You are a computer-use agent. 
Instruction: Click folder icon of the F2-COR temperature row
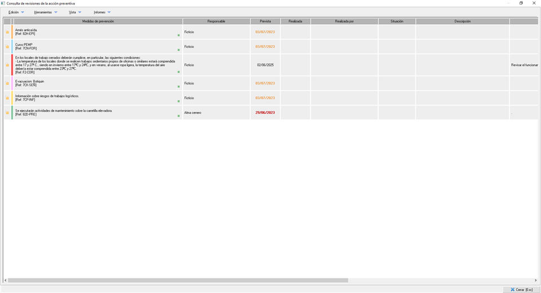[7, 65]
